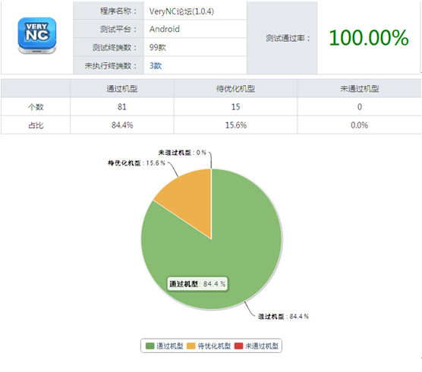The height and width of the screenshot is (372, 422).
Task: Click the 占比 row label
Action: (x=36, y=125)
